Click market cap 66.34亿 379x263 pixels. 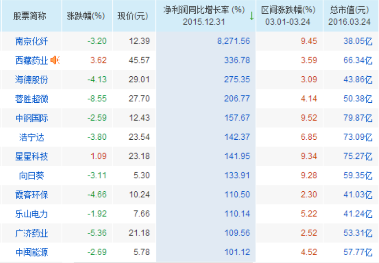[358, 60]
